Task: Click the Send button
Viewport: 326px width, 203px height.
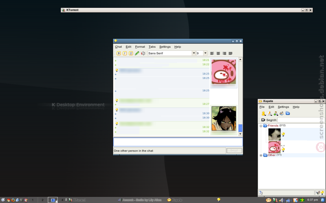Action: [x=234, y=151]
